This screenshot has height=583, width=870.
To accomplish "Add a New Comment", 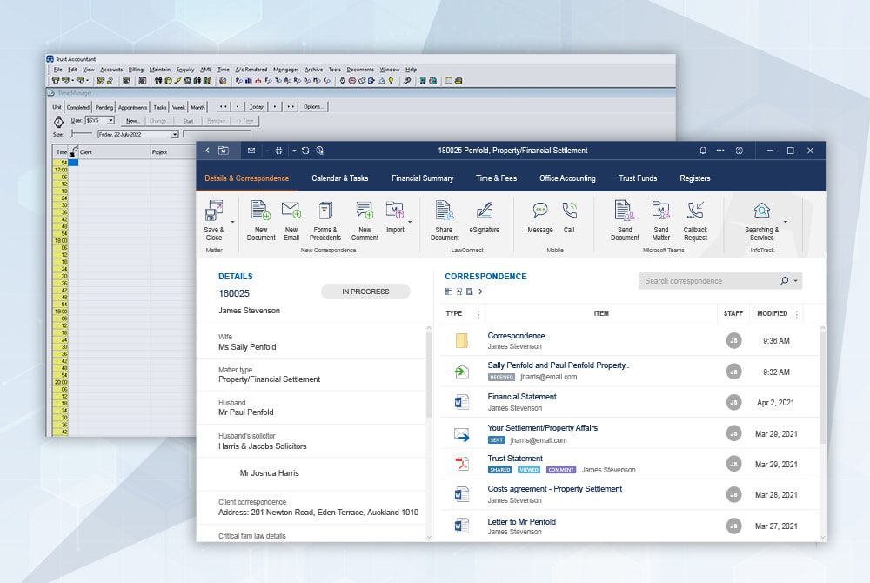I will (365, 221).
